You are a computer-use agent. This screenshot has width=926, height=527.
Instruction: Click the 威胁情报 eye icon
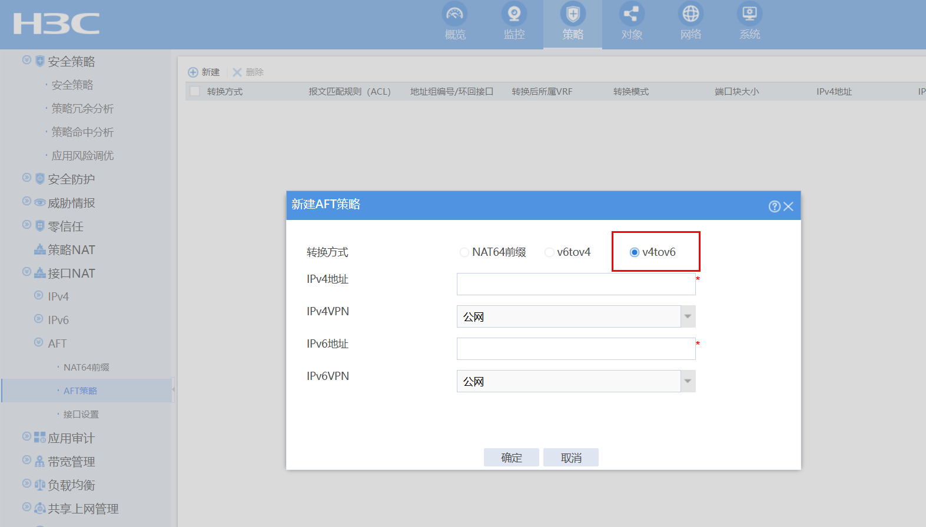[40, 203]
